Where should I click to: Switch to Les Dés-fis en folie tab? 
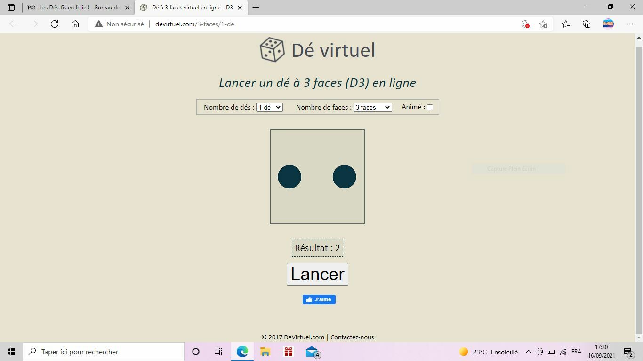tap(78, 8)
